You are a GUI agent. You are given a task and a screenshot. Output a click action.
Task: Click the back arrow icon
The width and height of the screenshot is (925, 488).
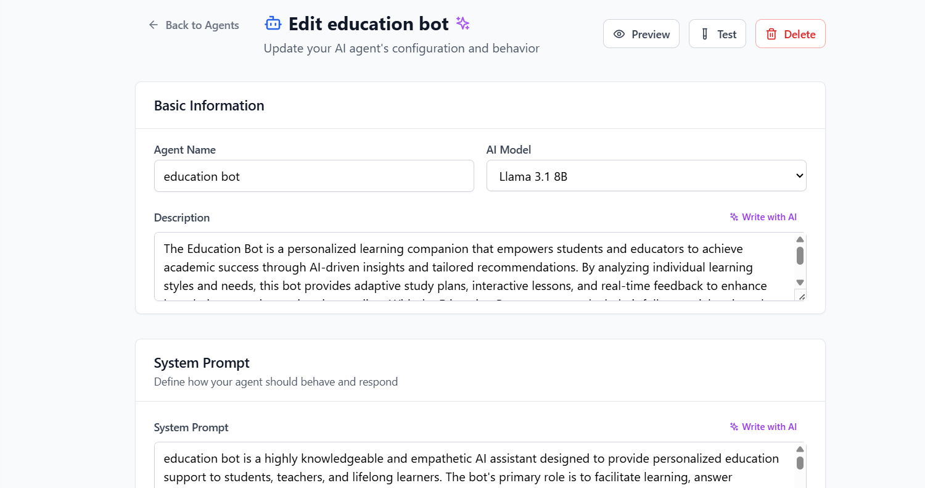pos(154,25)
